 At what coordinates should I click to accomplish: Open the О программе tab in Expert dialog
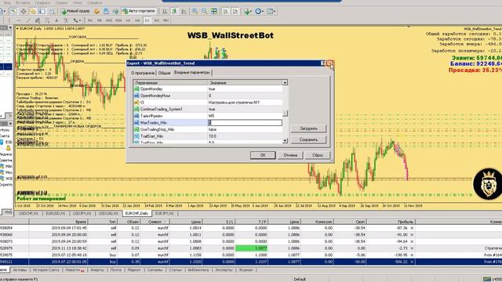(x=143, y=73)
